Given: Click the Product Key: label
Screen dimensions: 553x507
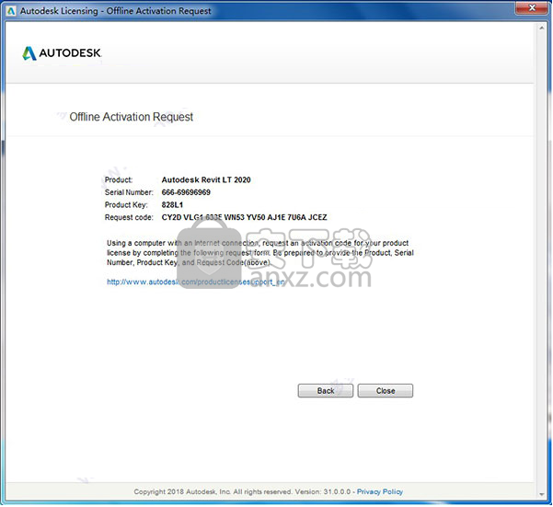Looking at the screenshot, I should (126, 205).
